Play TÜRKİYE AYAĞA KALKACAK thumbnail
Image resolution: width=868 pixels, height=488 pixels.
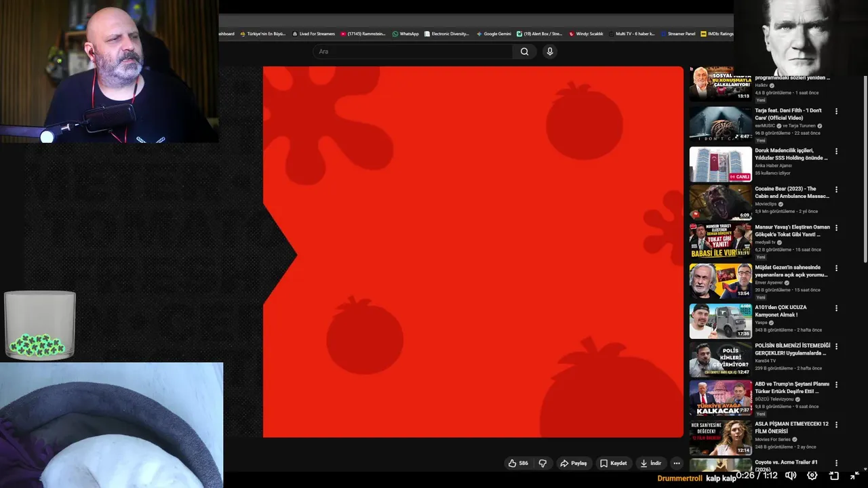coord(720,398)
